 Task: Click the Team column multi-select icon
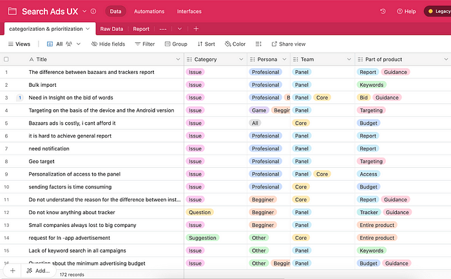click(295, 59)
